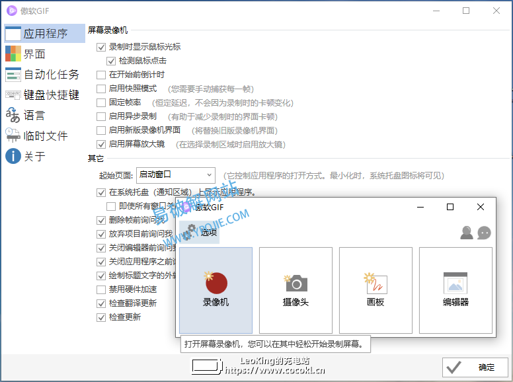The height and width of the screenshot is (382, 513).
Task: Click the user account icon in startup window
Action: coord(467,233)
